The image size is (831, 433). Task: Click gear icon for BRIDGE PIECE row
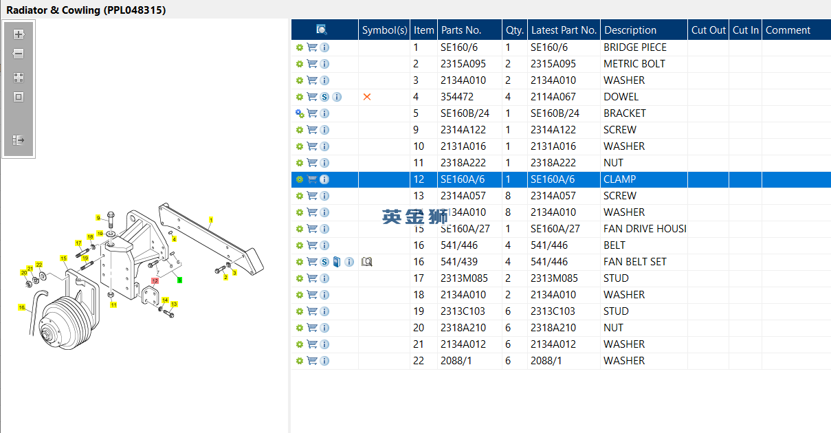(300, 47)
